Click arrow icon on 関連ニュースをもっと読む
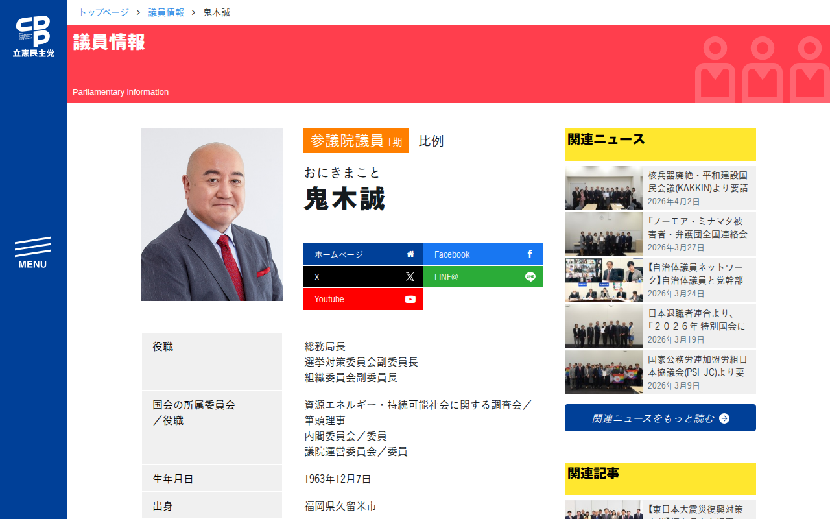The height and width of the screenshot is (519, 830). point(724,418)
